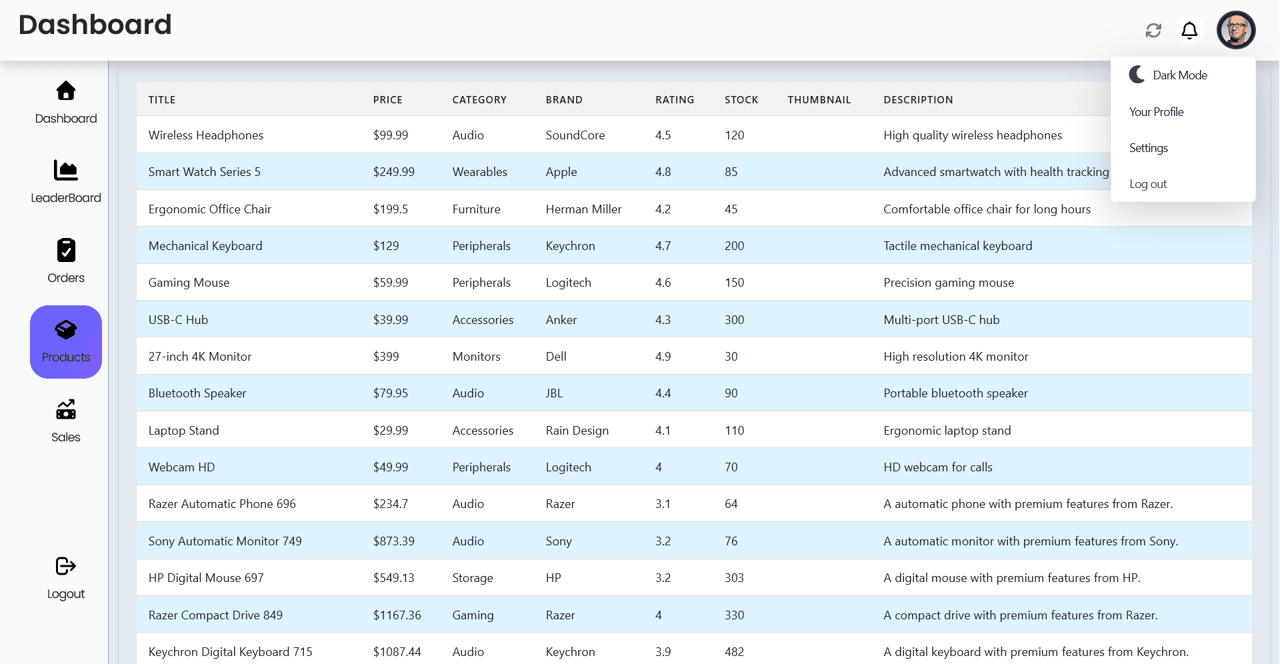This screenshot has height=664, width=1280.
Task: Click the sidebar Logout exit icon
Action: click(65, 566)
